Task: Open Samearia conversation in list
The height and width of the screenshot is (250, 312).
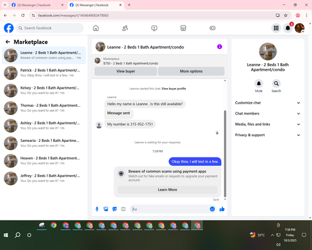Action: pyautogui.click(x=44, y=143)
